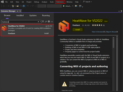Close the Extension Manager tab
123x92 pixels.
click(20, 11)
